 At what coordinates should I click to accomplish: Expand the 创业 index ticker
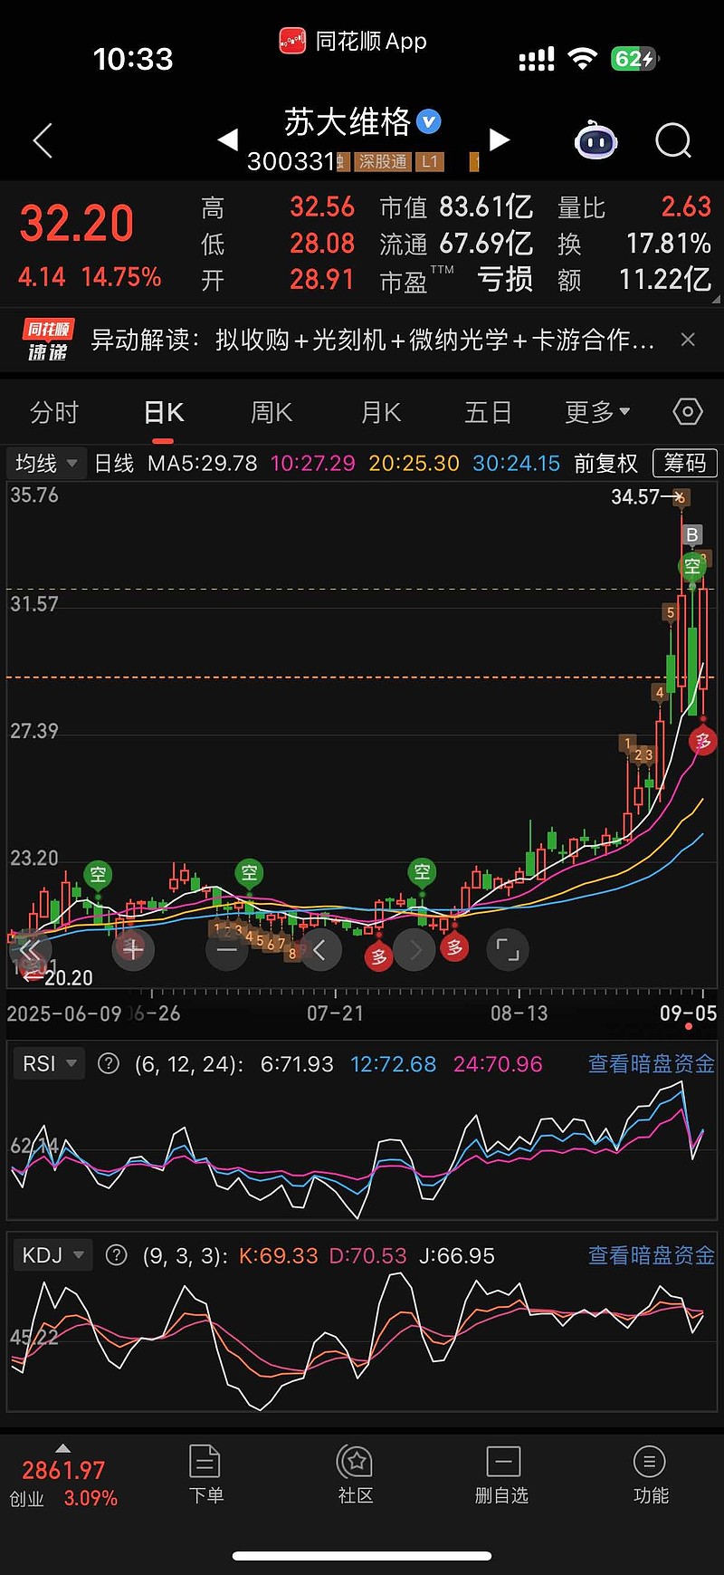pyautogui.click(x=63, y=1476)
